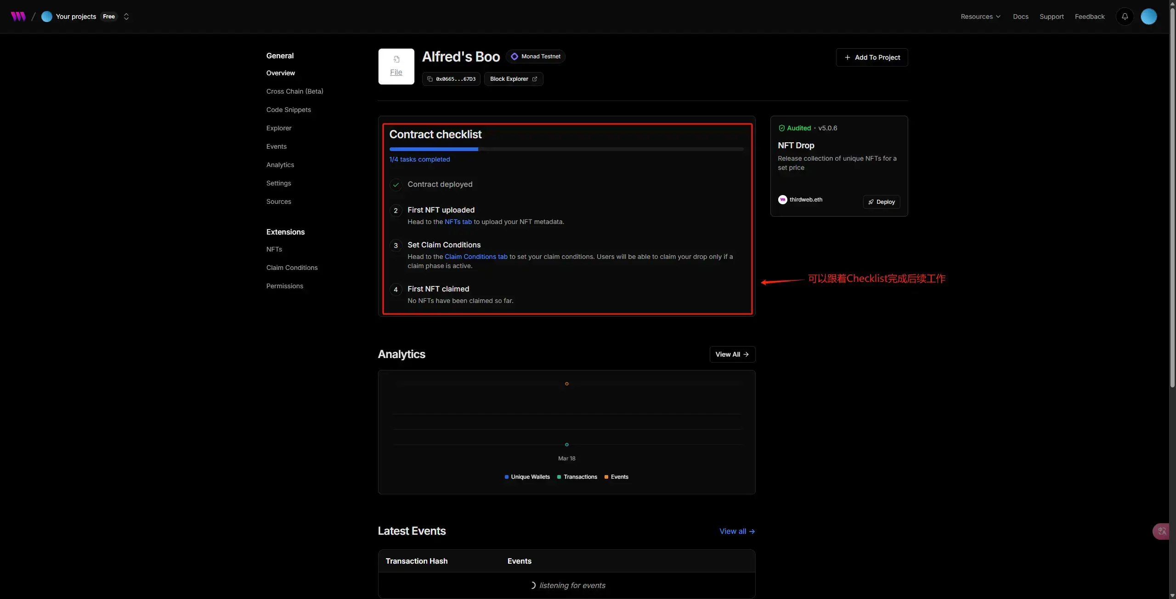
Task: Copy the contract address 0x0665...67D3
Action: [x=451, y=79]
